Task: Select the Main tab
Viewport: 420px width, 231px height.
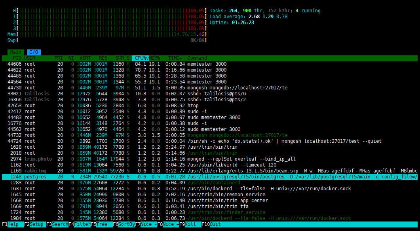Action: pyautogui.click(x=16, y=52)
